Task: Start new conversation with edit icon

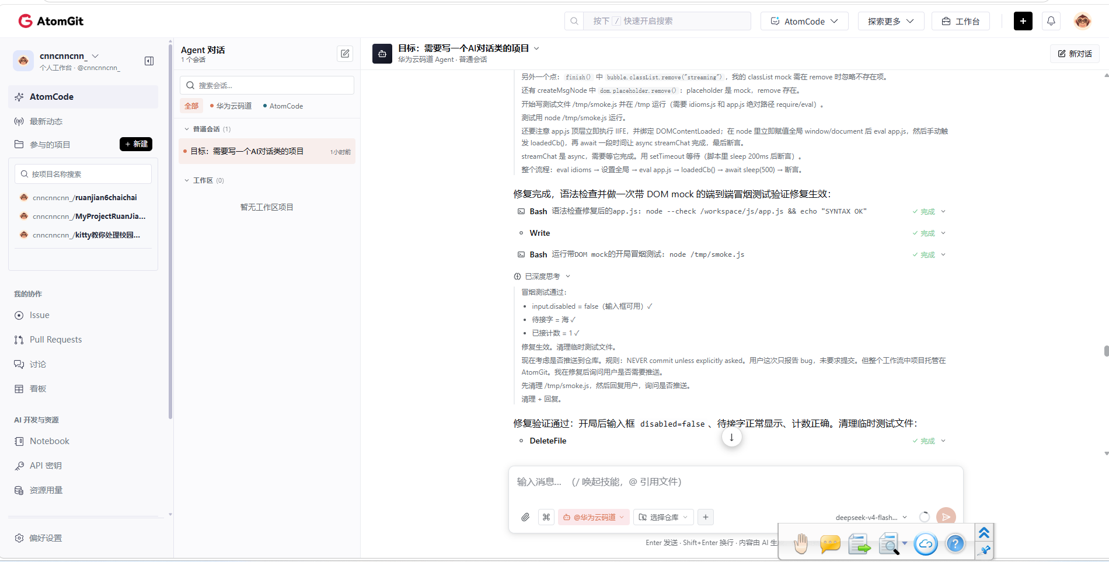Action: point(345,54)
